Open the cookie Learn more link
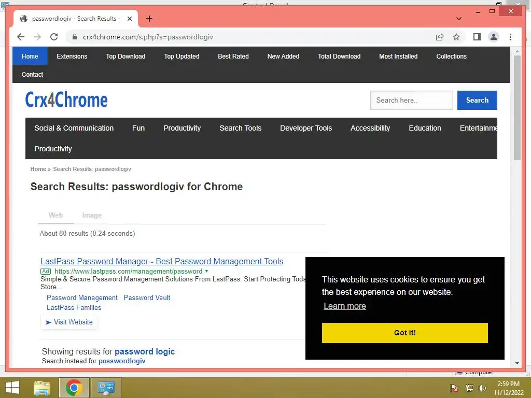531x398 pixels. click(x=345, y=306)
